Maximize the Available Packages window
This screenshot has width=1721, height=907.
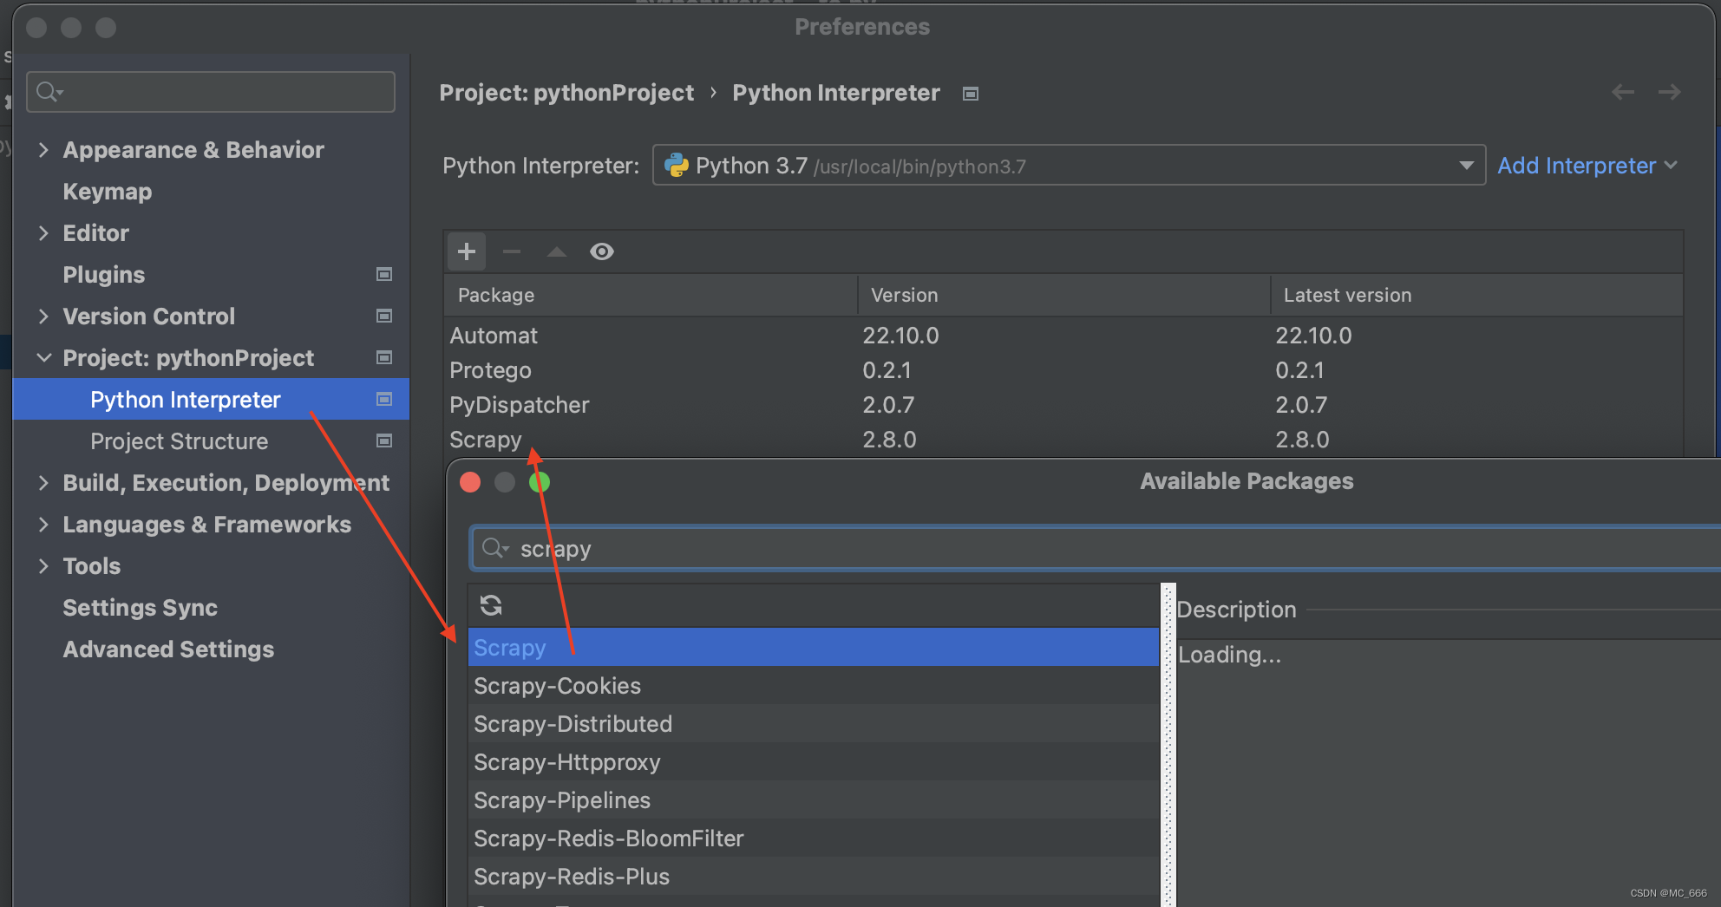[540, 482]
